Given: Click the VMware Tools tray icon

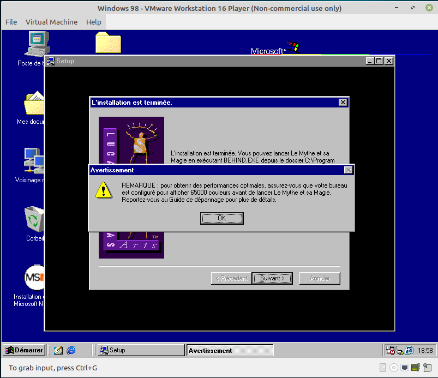Looking at the screenshot, I should coord(409,350).
